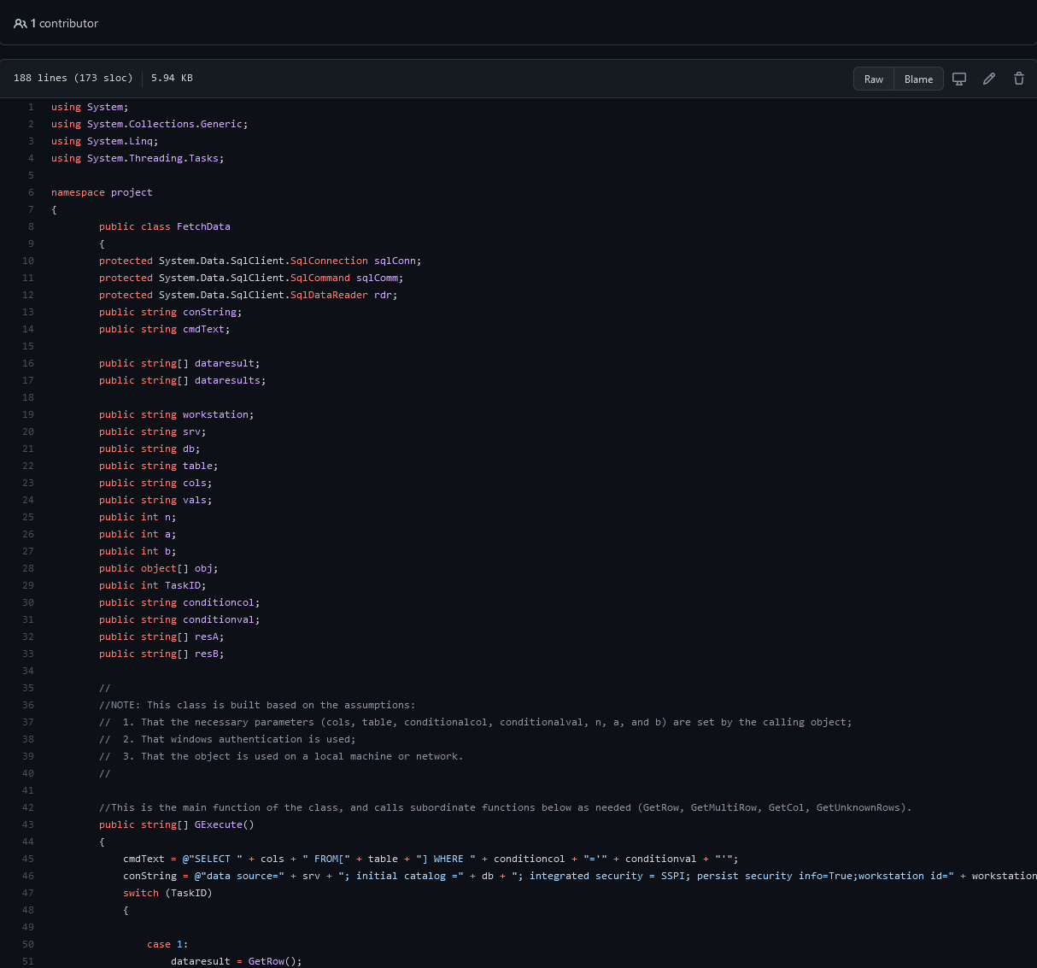Image resolution: width=1037 pixels, height=968 pixels.
Task: Click 'public string cols;' line
Action: [x=155, y=483]
